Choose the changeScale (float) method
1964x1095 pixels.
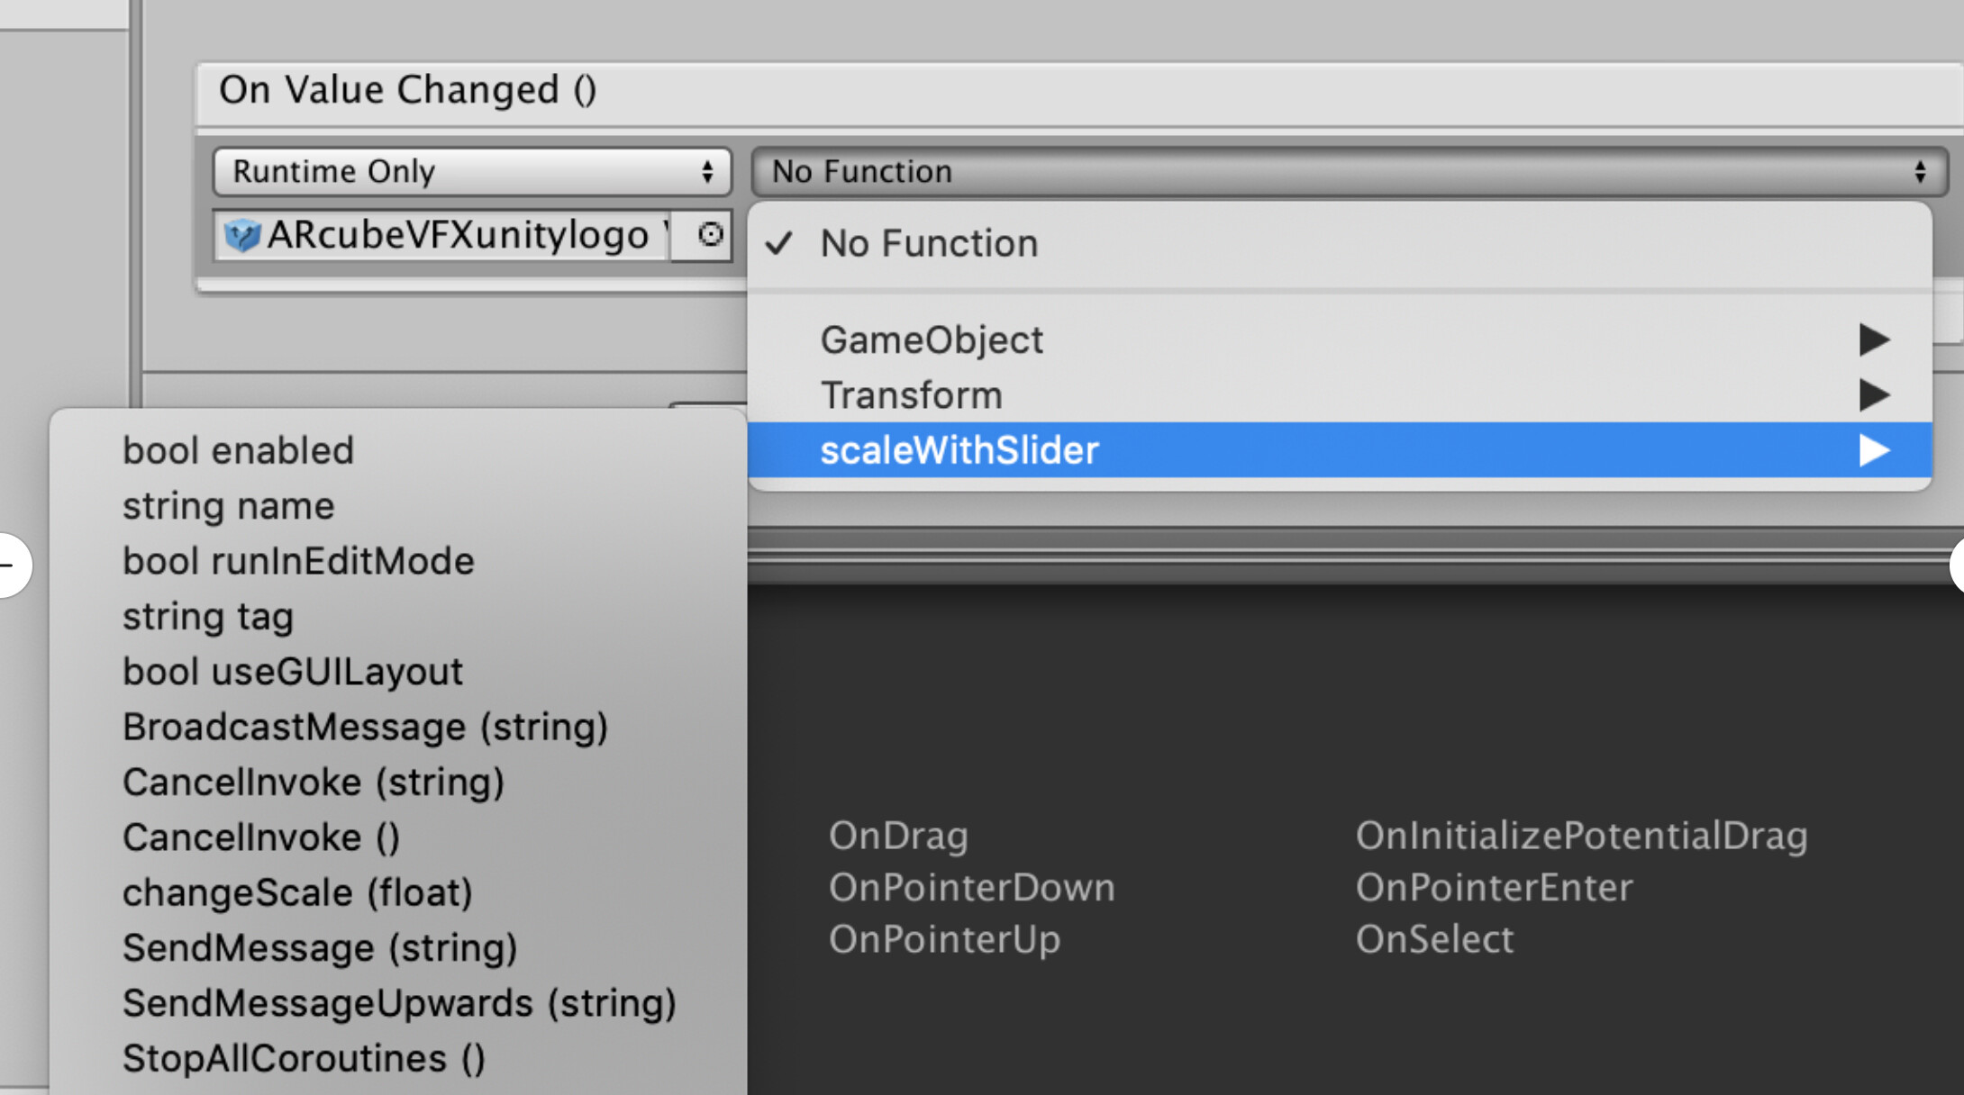tap(297, 891)
